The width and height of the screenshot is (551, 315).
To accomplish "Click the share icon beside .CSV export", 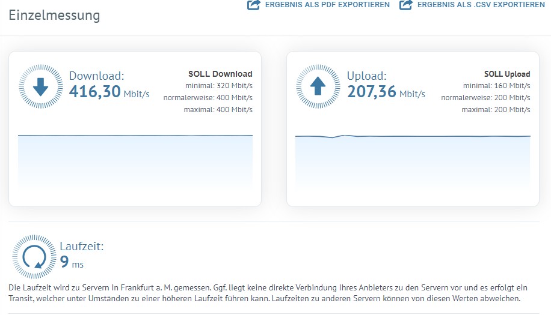I will (x=407, y=5).
